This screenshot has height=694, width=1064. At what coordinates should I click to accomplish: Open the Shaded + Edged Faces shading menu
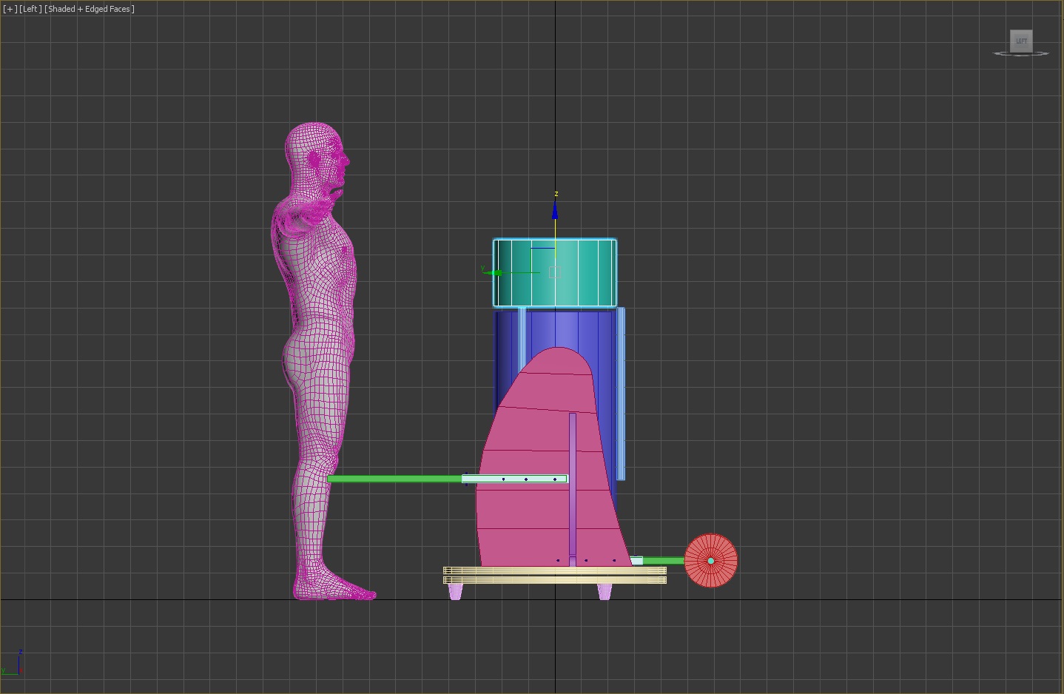pyautogui.click(x=90, y=9)
